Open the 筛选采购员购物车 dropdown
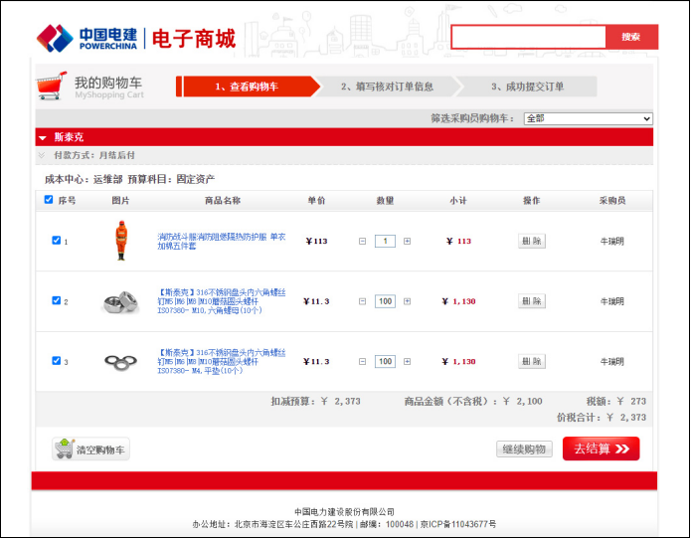This screenshot has width=691, height=539. [588, 118]
